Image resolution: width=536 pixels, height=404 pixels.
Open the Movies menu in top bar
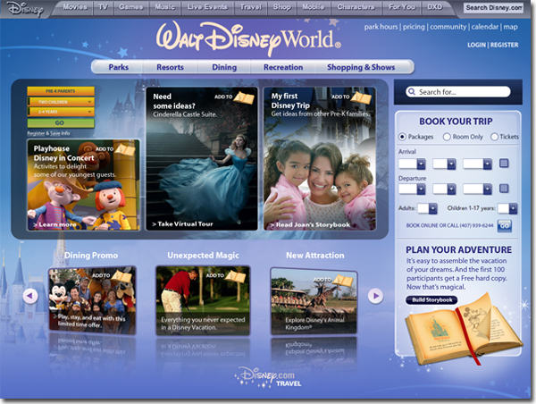(75, 7)
